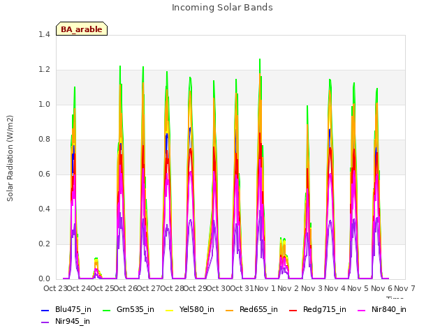The image size is (447, 335).
Task: Click the 1.4 y-axis tick label
Action: pos(44,34)
